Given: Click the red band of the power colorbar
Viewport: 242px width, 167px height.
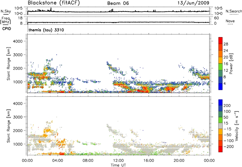Looking at the screenshot, I should 221,40.
